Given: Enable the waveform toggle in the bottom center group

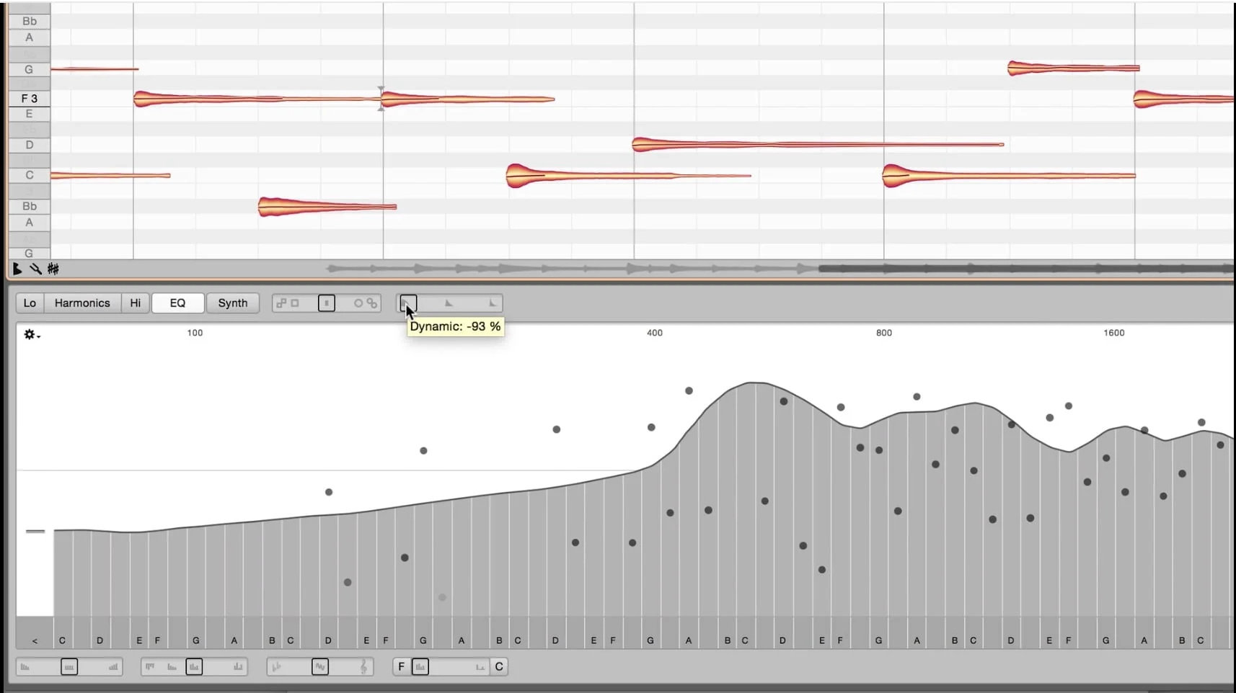Looking at the screenshot, I should [320, 667].
